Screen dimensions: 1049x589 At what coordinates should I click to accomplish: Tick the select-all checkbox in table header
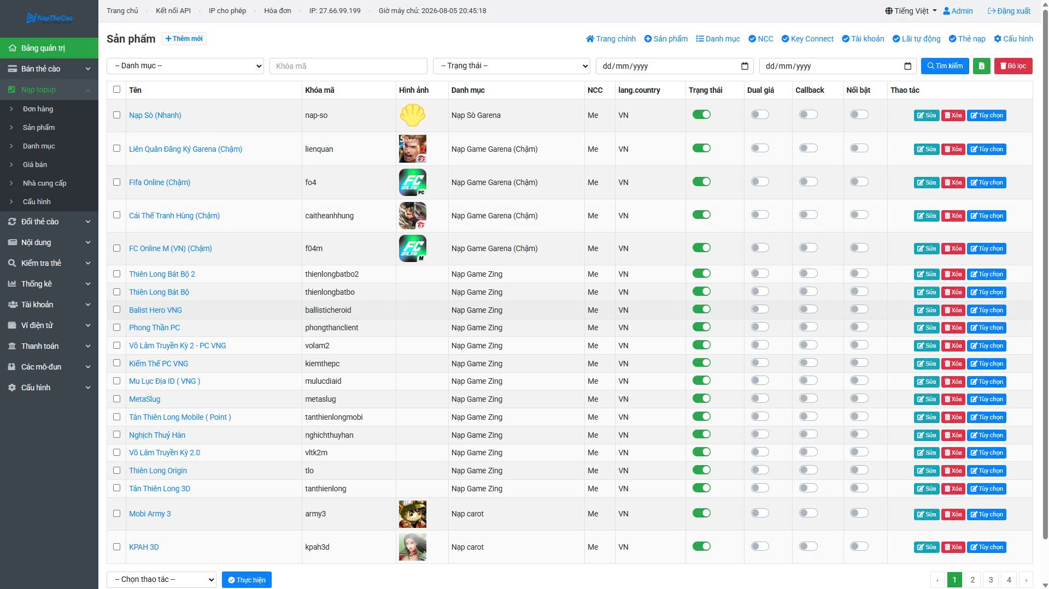coord(116,90)
